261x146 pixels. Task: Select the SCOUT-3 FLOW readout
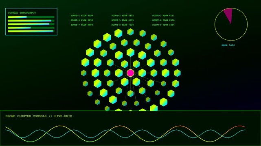(163, 15)
